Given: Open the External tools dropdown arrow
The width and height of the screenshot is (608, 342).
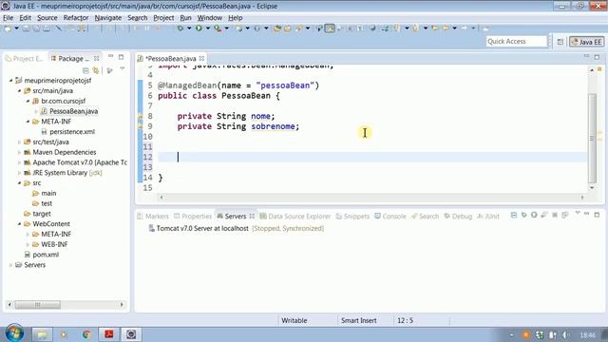Looking at the screenshot, I should pos(227,28).
